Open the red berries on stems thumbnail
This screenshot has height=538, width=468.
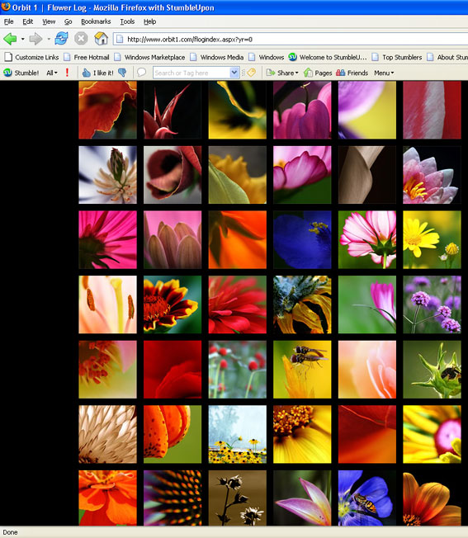click(237, 369)
